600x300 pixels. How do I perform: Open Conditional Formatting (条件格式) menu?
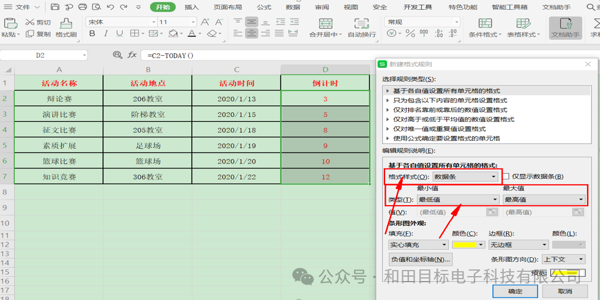point(485,28)
